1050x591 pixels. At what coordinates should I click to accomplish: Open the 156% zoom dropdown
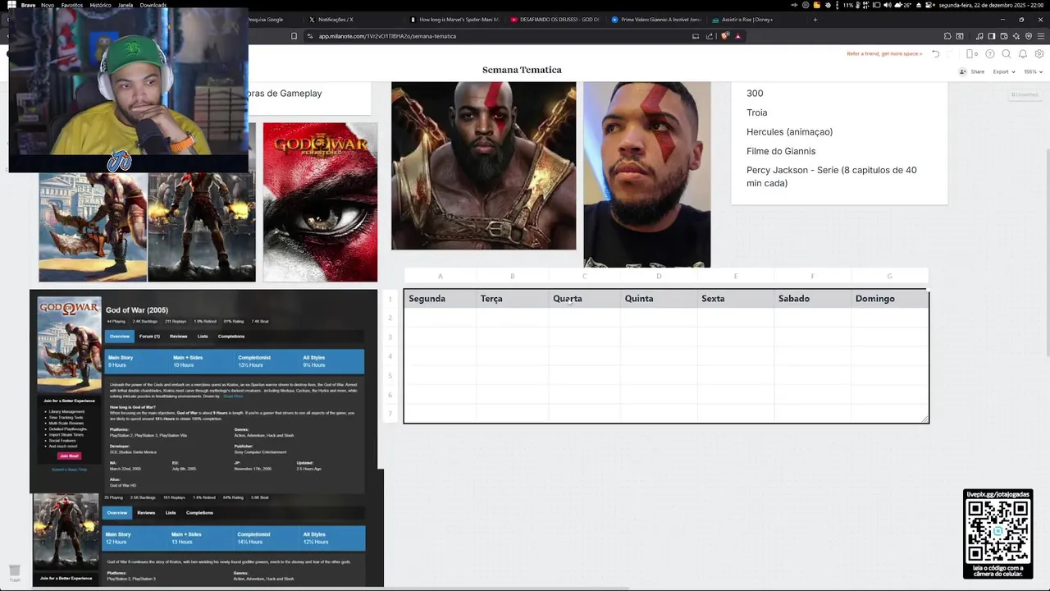[x=1034, y=72]
